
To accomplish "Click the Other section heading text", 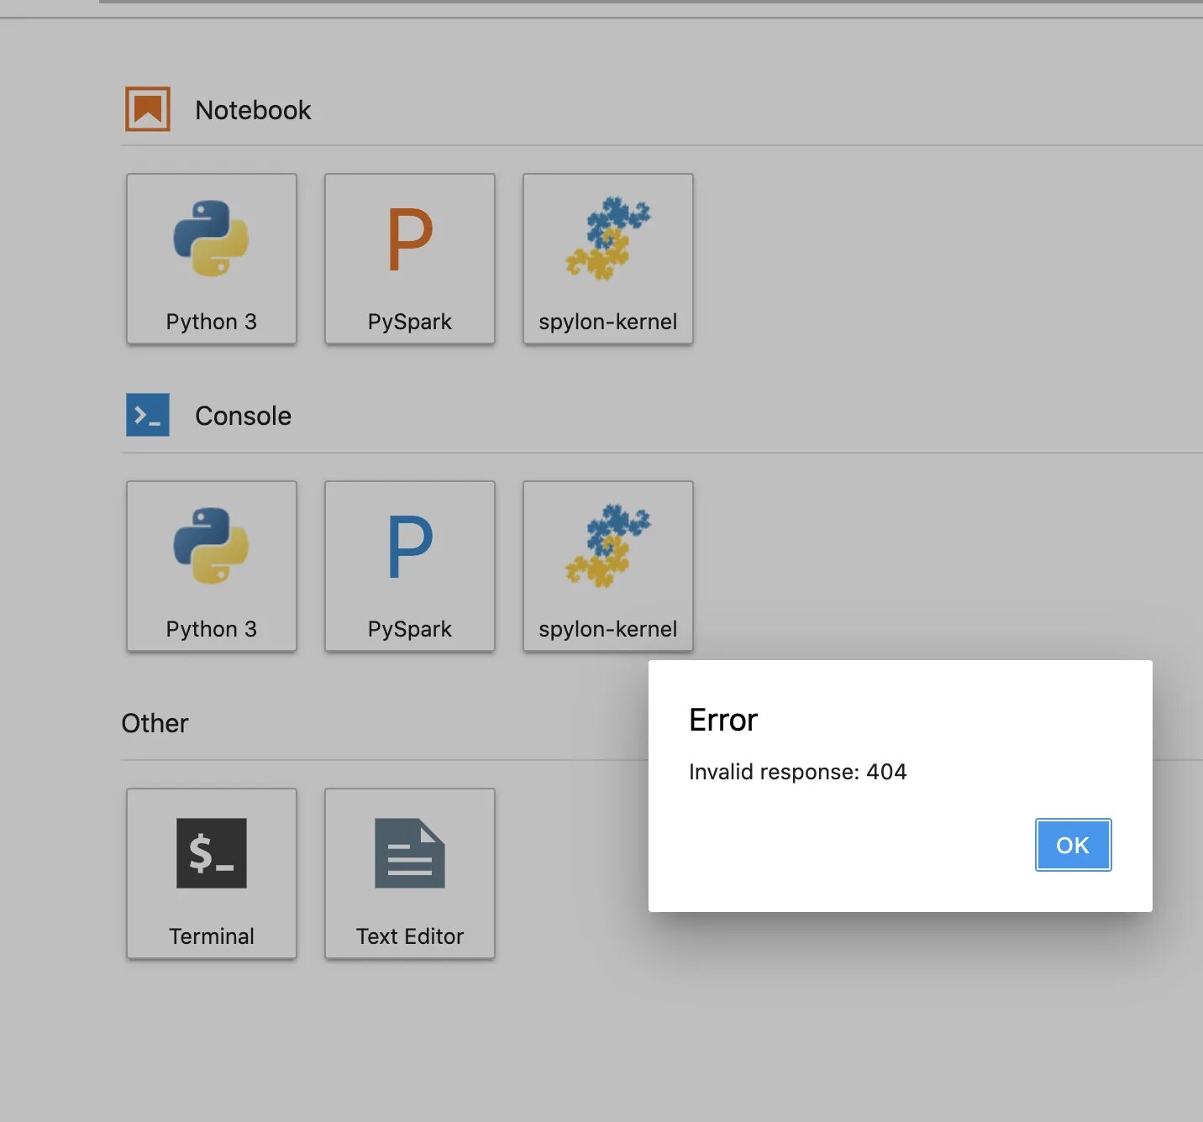I will [155, 723].
